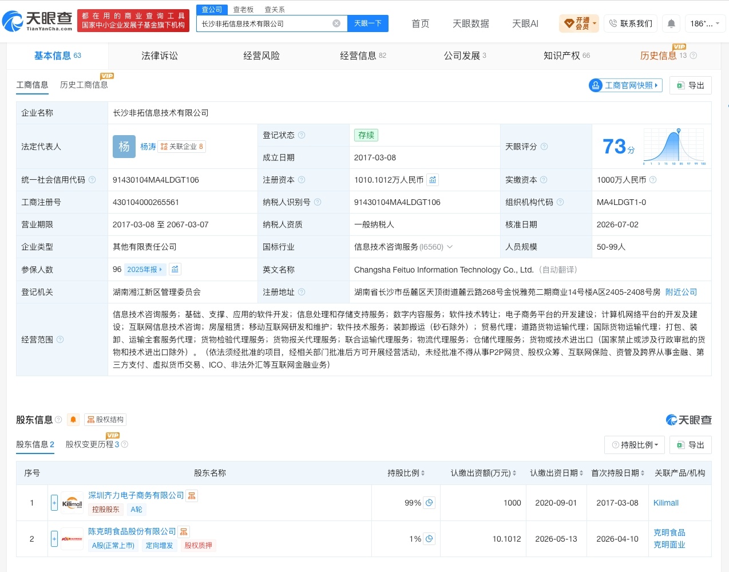Screen dimensions: 729x572
Task: Show help for 实缴资本
Action: pyautogui.click(x=544, y=180)
